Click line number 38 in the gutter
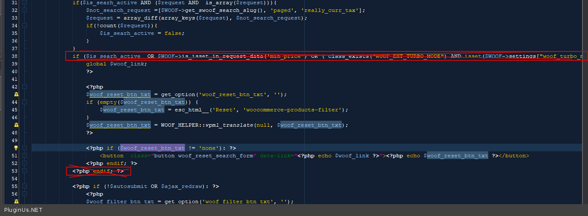 point(14,56)
